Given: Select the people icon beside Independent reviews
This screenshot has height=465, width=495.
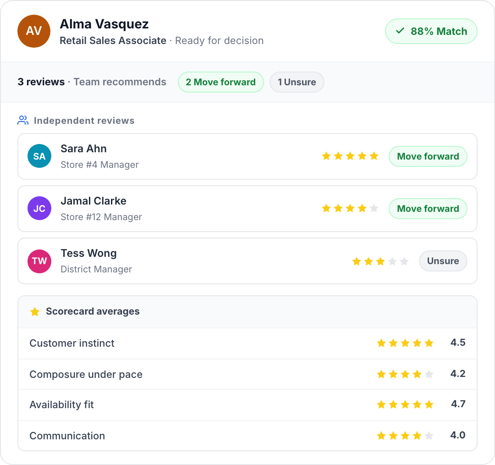Looking at the screenshot, I should (22, 120).
